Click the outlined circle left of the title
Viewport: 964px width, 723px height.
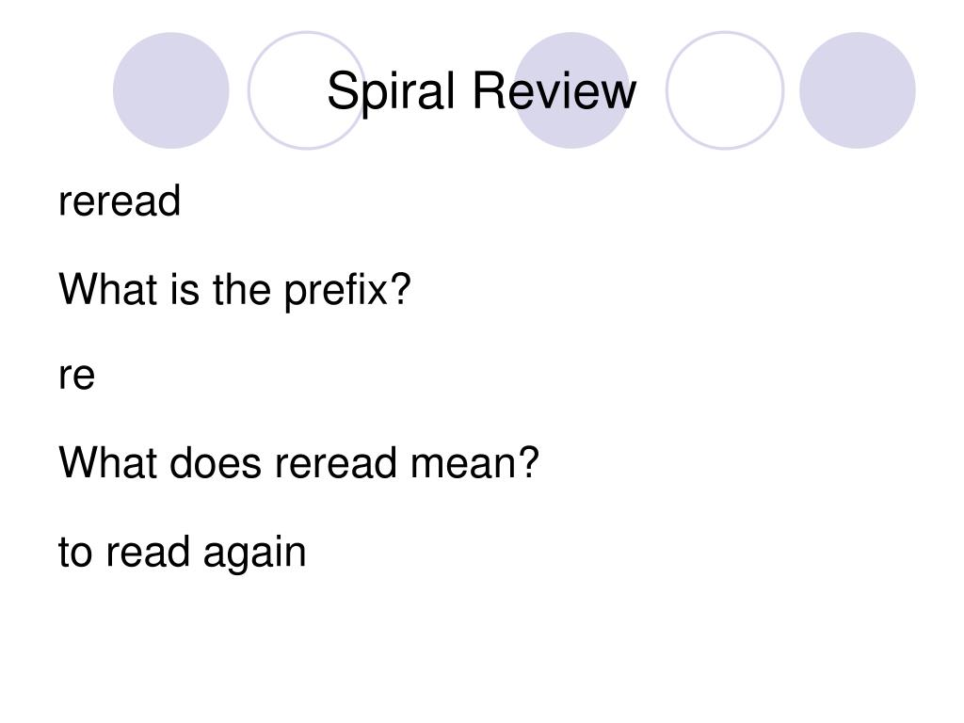click(x=307, y=90)
